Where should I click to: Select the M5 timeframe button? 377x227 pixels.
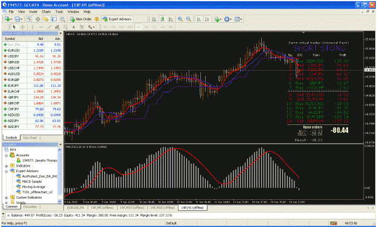pos(113,27)
